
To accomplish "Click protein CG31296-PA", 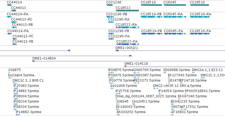I will [111, 39].
